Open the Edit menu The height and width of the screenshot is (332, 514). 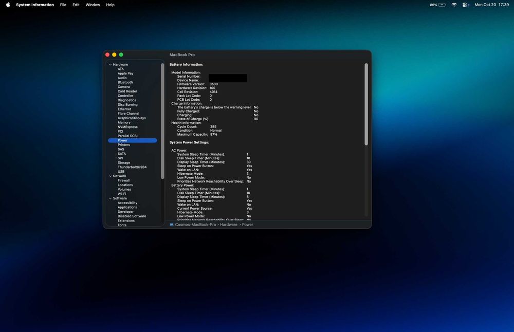(76, 5)
